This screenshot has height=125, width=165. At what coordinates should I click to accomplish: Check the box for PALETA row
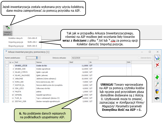(7, 92)
